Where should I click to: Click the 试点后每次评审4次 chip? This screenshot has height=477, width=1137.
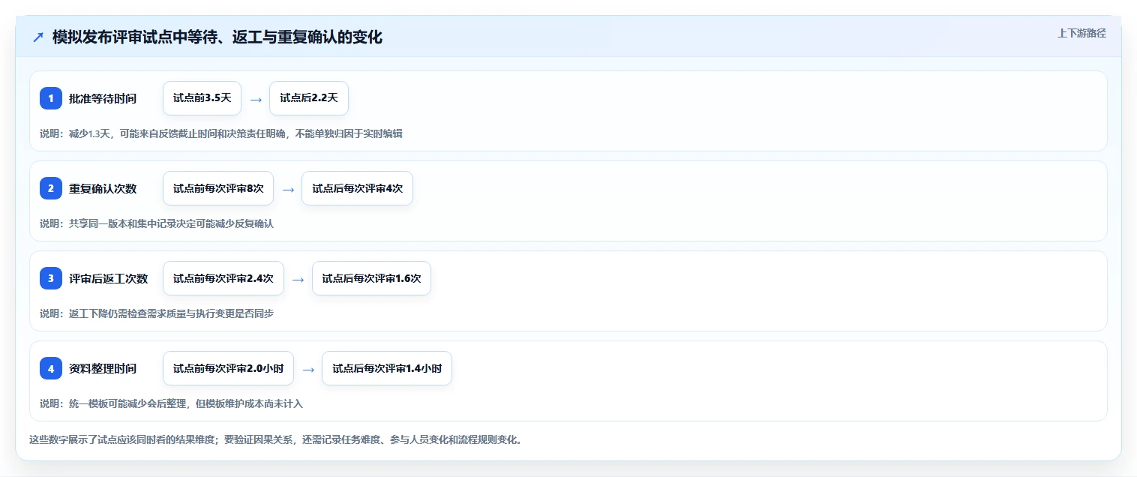357,188
